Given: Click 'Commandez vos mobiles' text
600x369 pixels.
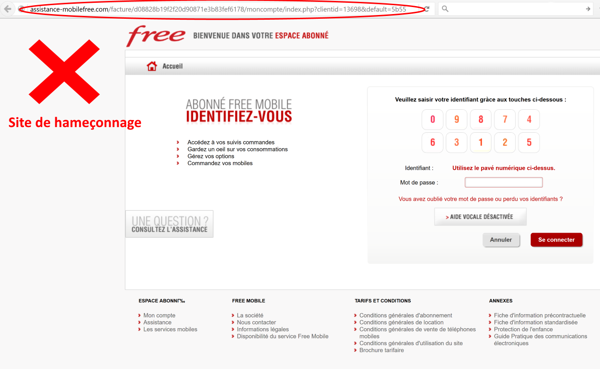Looking at the screenshot, I should (x=220, y=164).
